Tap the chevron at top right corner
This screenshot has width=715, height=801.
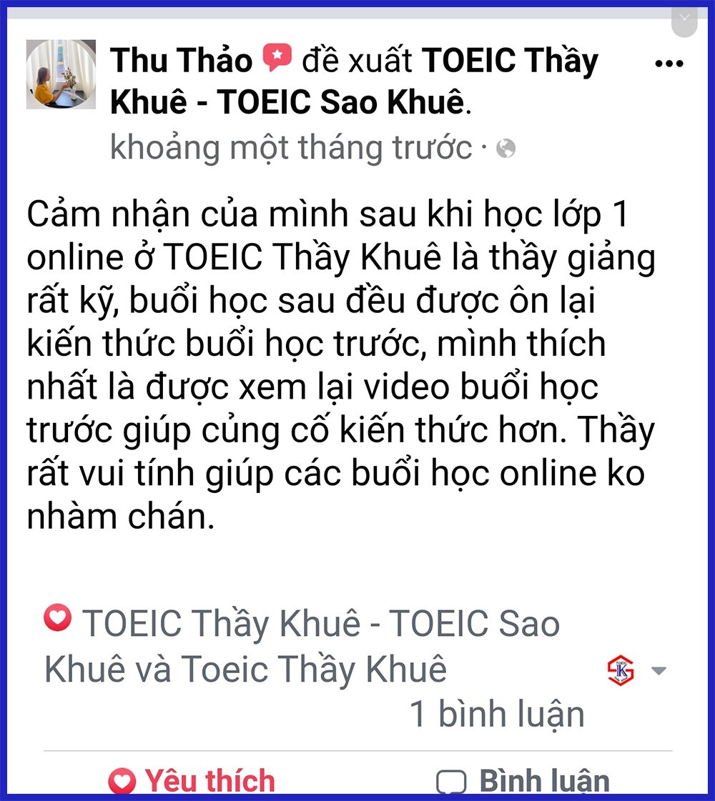pos(684,18)
